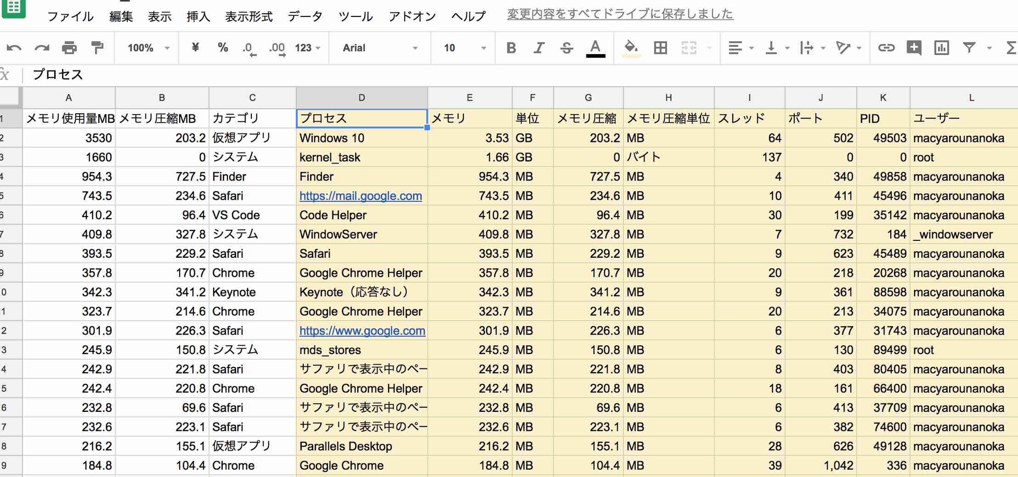Select the Windows 10 cell

point(362,138)
